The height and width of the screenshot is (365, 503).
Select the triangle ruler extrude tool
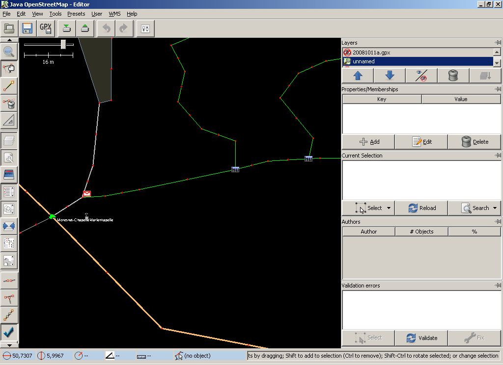pos(9,121)
